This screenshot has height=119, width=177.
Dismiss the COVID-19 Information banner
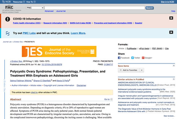(x=171, y=18)
